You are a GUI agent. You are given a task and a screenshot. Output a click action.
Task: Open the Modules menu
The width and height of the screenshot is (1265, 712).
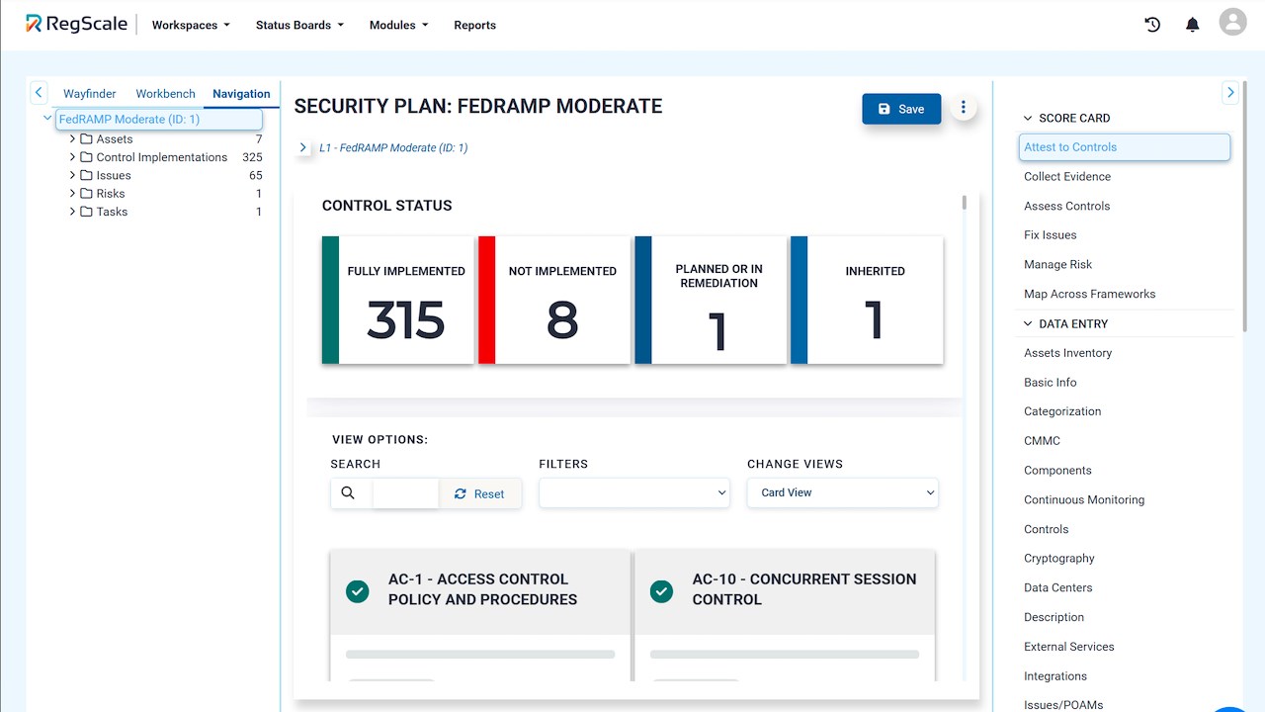pyautogui.click(x=398, y=25)
